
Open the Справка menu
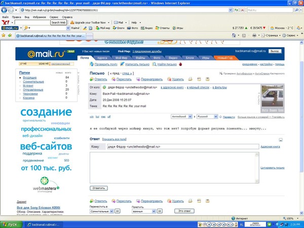67,17
